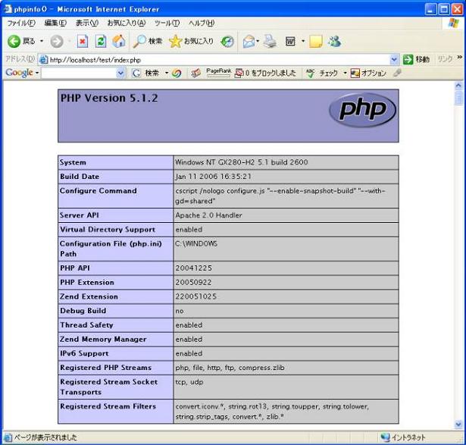Image resolution: width=466 pixels, height=445 pixels.
Task: Click the Mail envelope icon
Action: pos(249,42)
